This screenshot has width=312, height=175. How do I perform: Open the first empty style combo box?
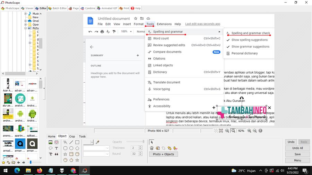(96, 148)
